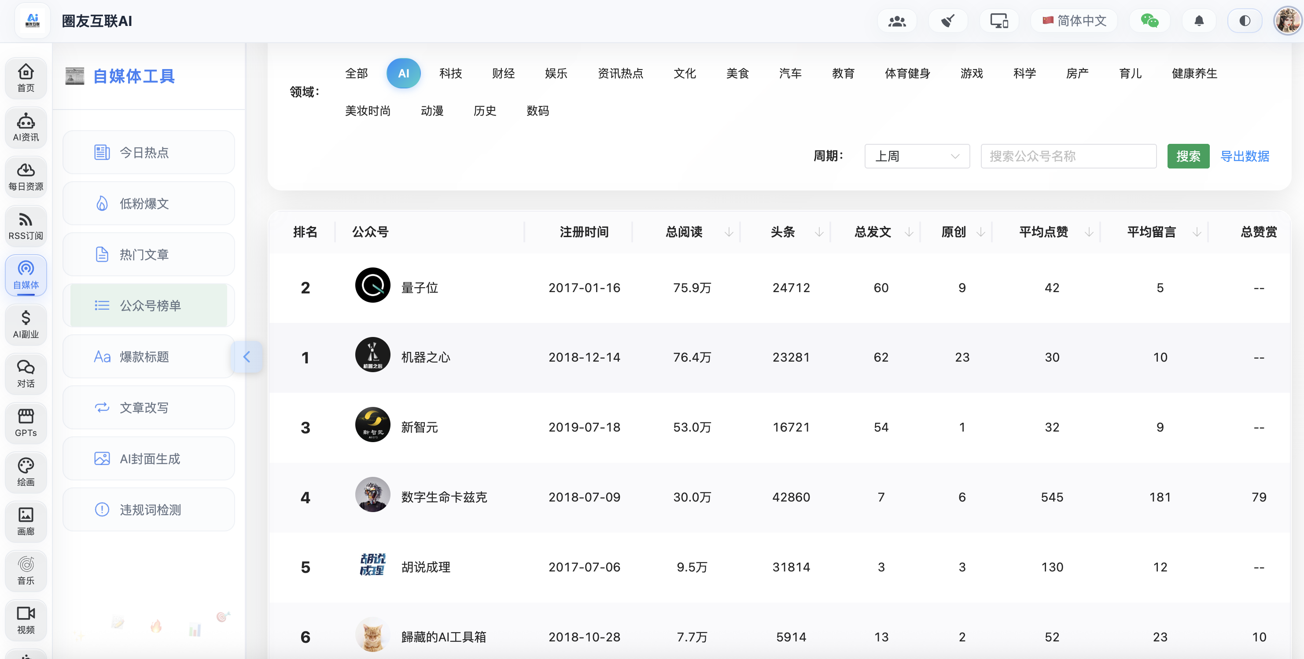This screenshot has height=659, width=1304.
Task: Select the 数码 domain filter
Action: pyautogui.click(x=538, y=111)
